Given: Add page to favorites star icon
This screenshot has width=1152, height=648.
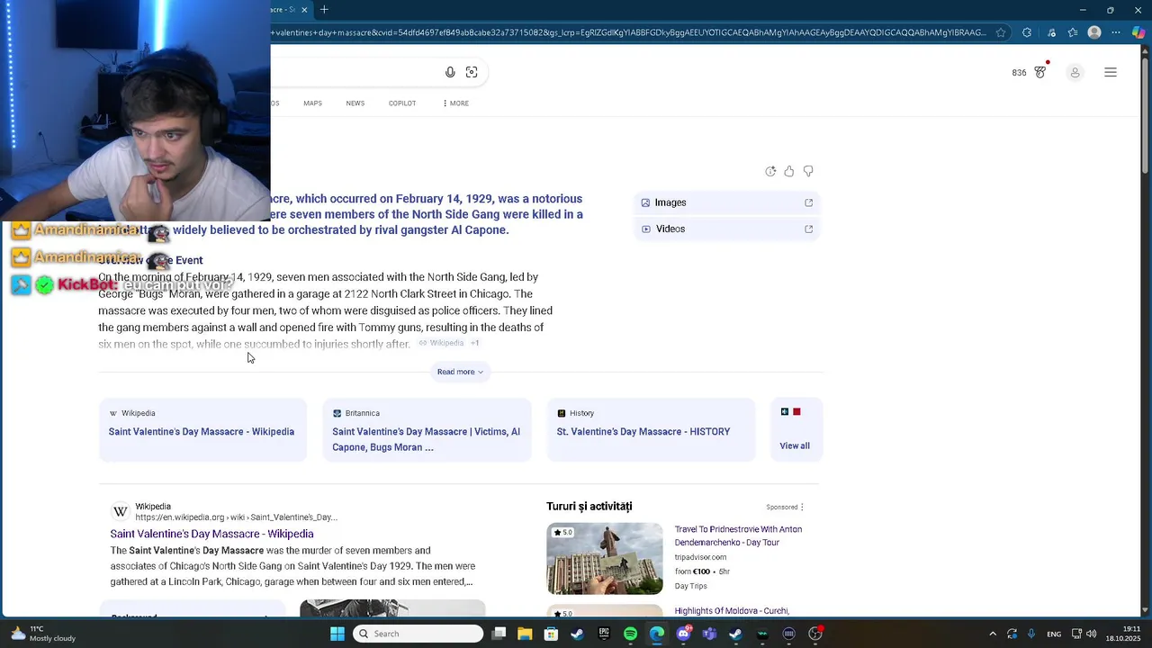Looking at the screenshot, I should pos(1001,32).
